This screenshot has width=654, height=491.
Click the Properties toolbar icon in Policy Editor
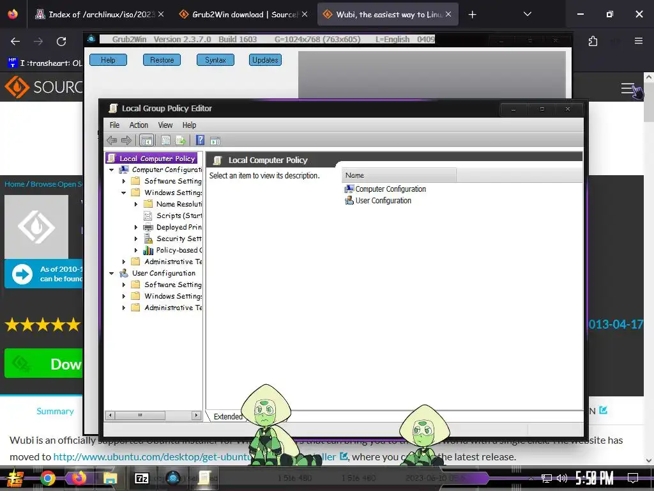tap(165, 140)
